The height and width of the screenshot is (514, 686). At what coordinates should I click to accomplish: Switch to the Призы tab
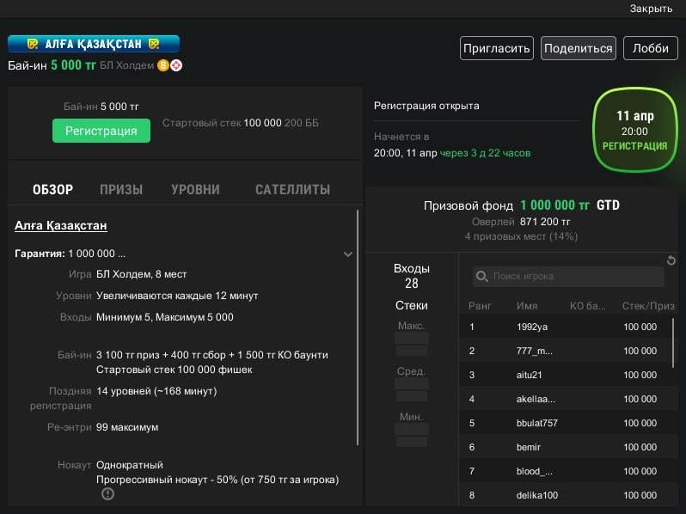pyautogui.click(x=121, y=190)
